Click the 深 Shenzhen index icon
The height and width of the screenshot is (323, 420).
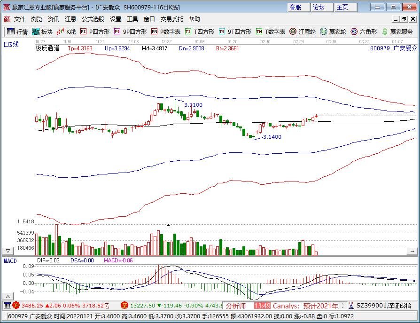tap(124, 305)
